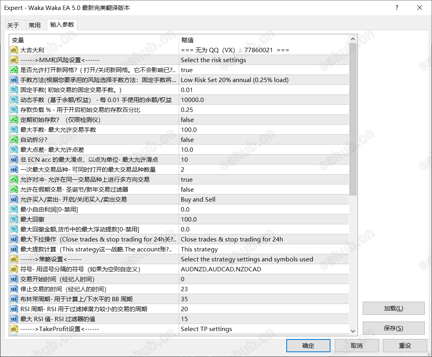Click integer icon for 交易开始时间 row
This screenshot has width=432, height=357.
click(x=14, y=279)
